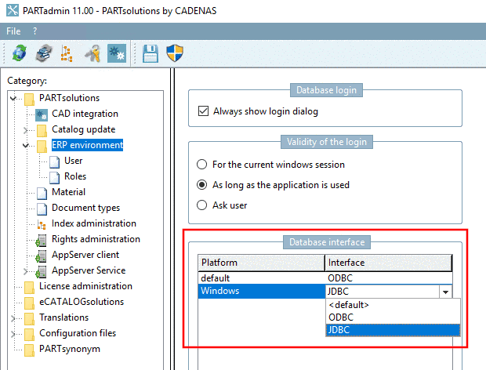Click the Material page icon
The width and height of the screenshot is (486, 370).
pyautogui.click(x=42, y=193)
